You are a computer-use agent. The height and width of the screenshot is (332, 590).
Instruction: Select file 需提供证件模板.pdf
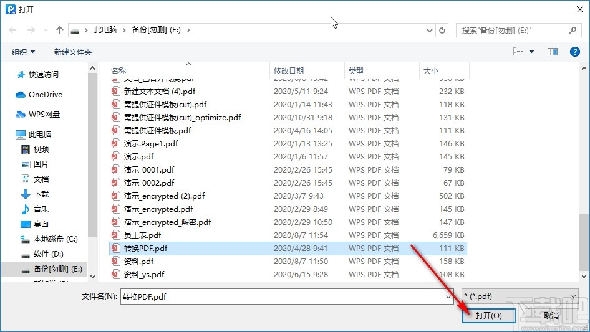pyautogui.click(x=288, y=131)
